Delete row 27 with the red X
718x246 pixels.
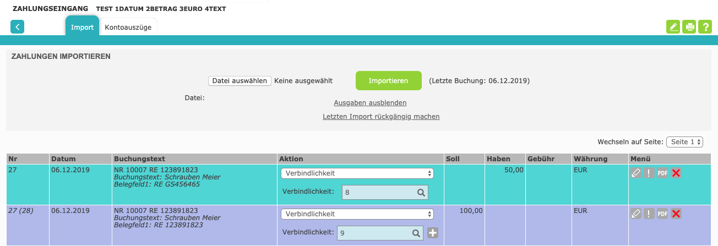676,173
